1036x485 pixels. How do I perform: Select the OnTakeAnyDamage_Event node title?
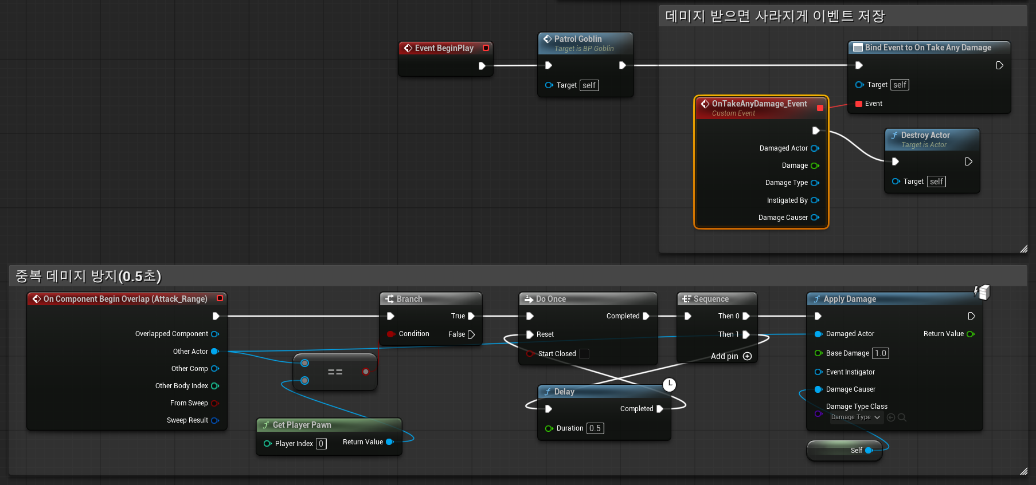pos(759,104)
